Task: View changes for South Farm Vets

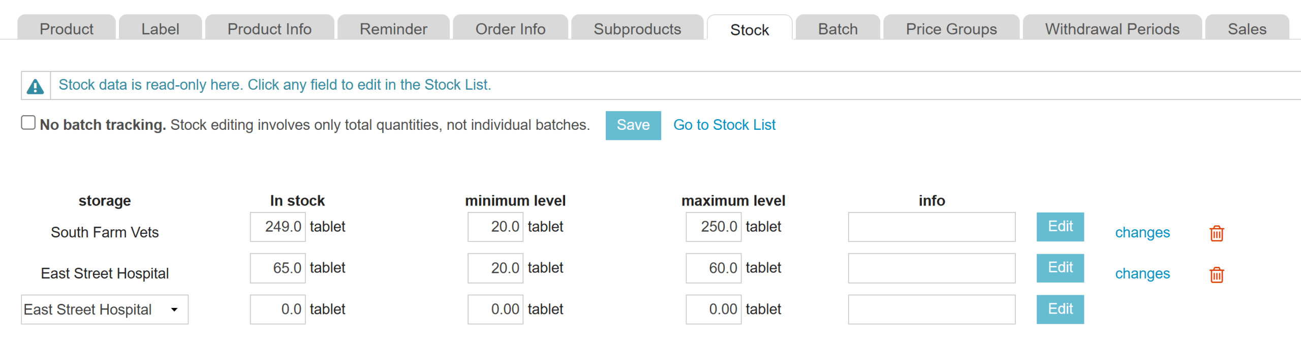Action: [x=1142, y=232]
